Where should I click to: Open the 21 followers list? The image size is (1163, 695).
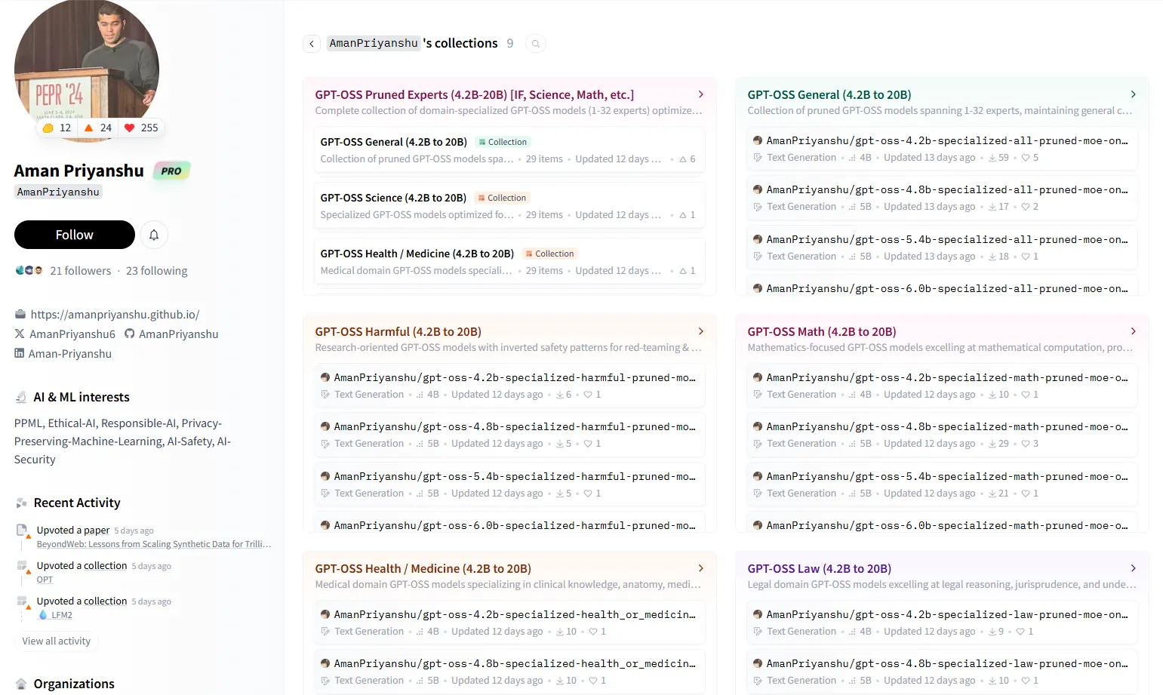[x=80, y=270]
